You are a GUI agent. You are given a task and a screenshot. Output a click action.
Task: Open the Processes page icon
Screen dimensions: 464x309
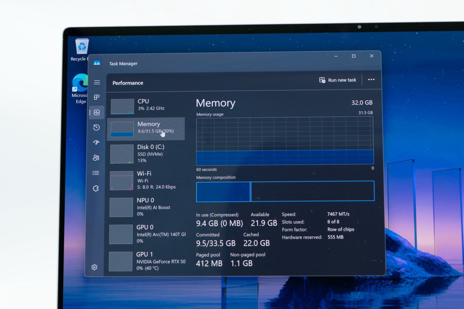tap(97, 97)
